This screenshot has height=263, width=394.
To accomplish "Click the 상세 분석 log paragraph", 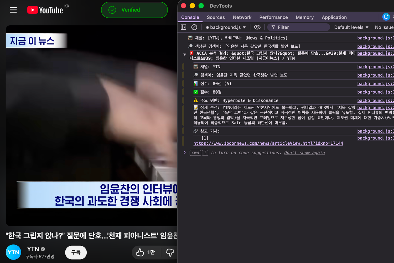I will [x=293, y=115].
